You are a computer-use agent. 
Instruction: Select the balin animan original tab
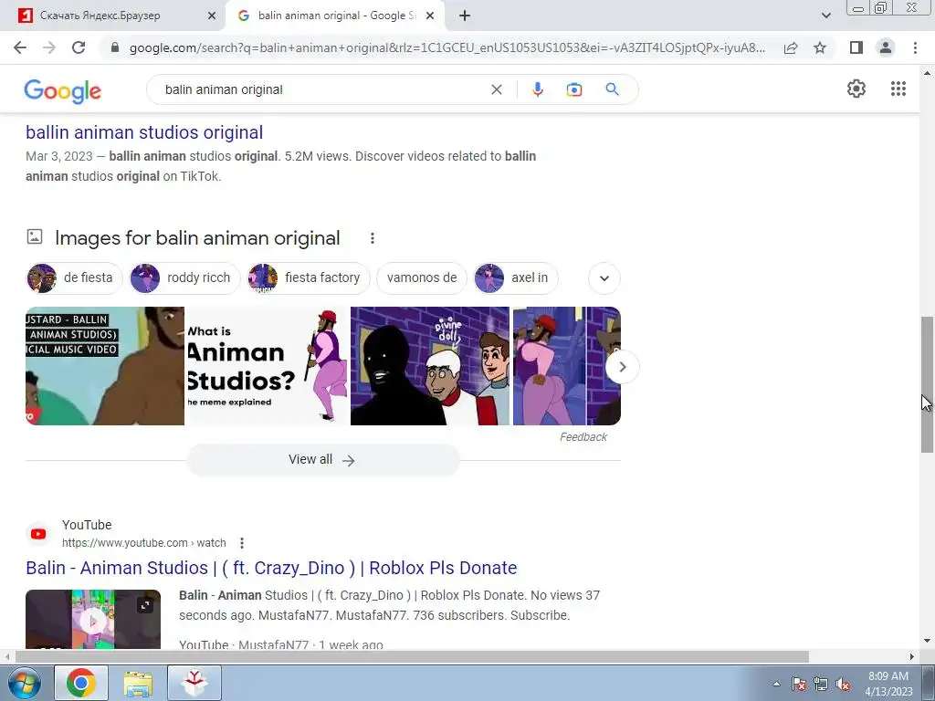tap(336, 16)
